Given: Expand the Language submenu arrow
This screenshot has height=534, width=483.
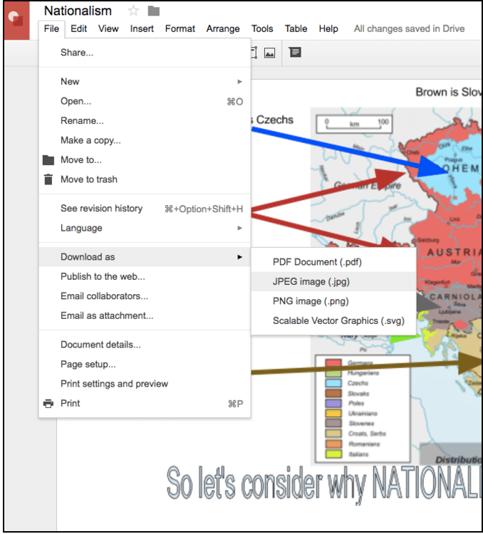Looking at the screenshot, I should 240,229.
